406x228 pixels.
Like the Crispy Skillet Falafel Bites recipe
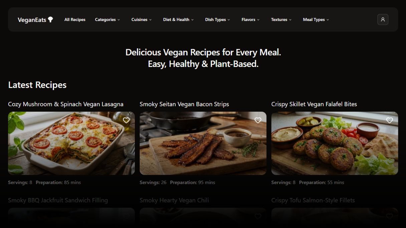[x=389, y=120]
